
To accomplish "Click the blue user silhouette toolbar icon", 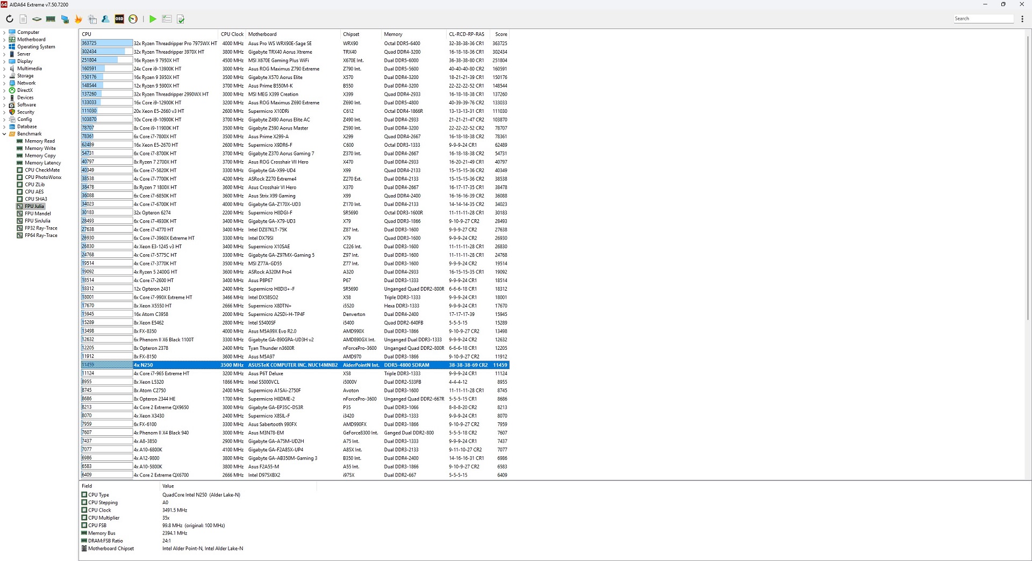I will coord(105,19).
